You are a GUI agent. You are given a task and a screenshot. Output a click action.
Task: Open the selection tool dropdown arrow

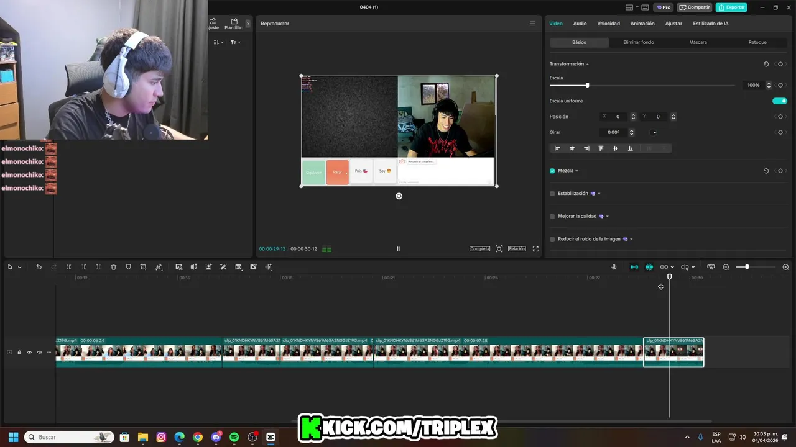point(20,268)
